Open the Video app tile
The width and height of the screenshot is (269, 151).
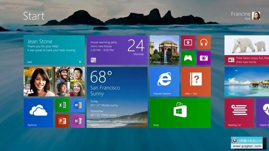point(188,42)
